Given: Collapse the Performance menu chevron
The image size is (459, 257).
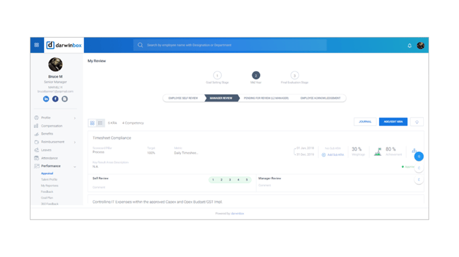Looking at the screenshot, I should point(75,167).
